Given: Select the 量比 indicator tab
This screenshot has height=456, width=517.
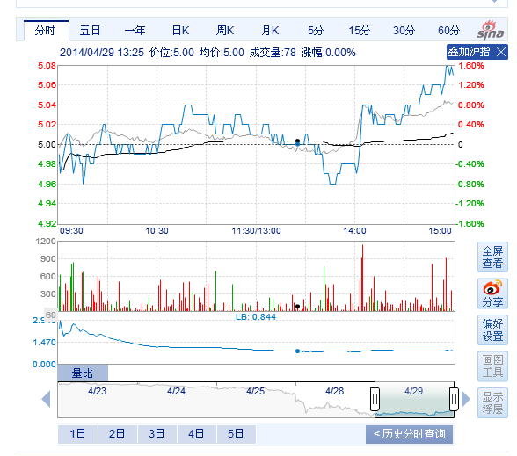Looking at the screenshot, I should (83, 373).
